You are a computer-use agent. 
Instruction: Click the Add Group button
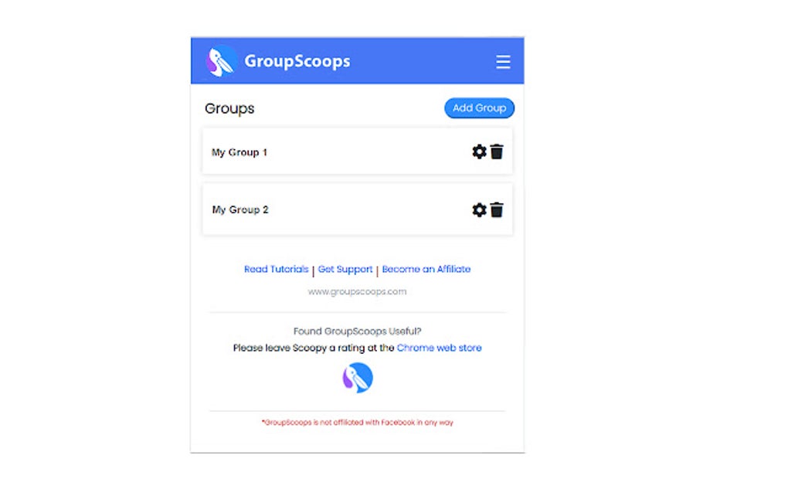tap(480, 108)
